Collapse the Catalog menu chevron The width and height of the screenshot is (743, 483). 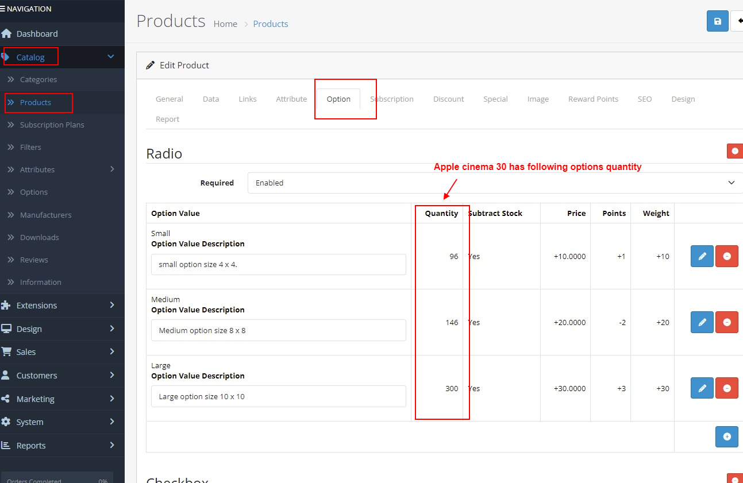[x=111, y=56]
